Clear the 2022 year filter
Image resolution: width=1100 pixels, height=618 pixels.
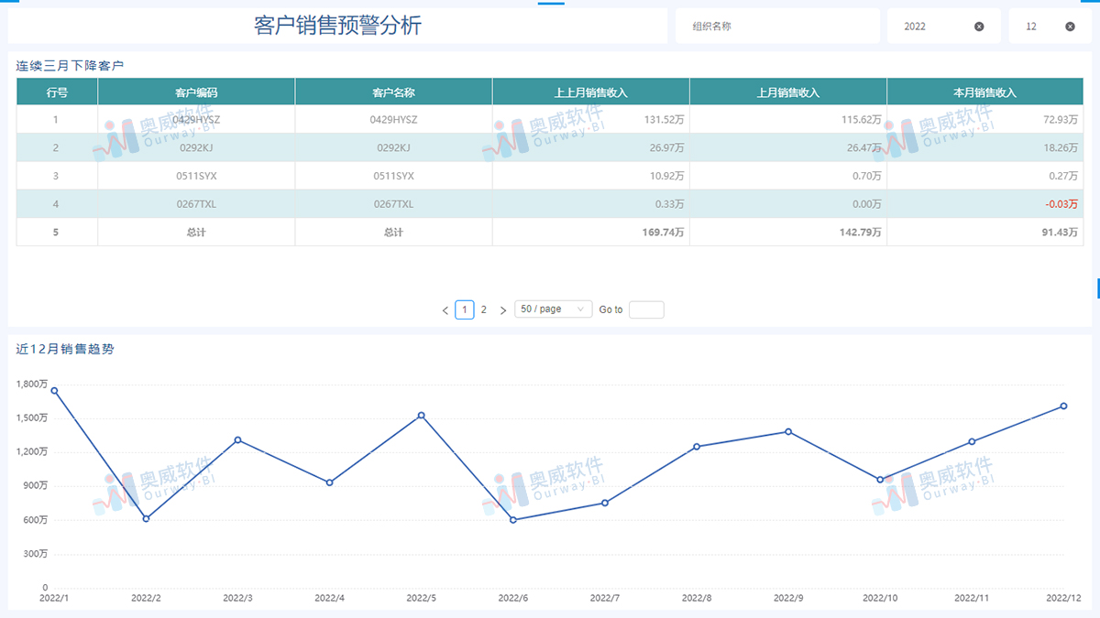click(x=979, y=26)
